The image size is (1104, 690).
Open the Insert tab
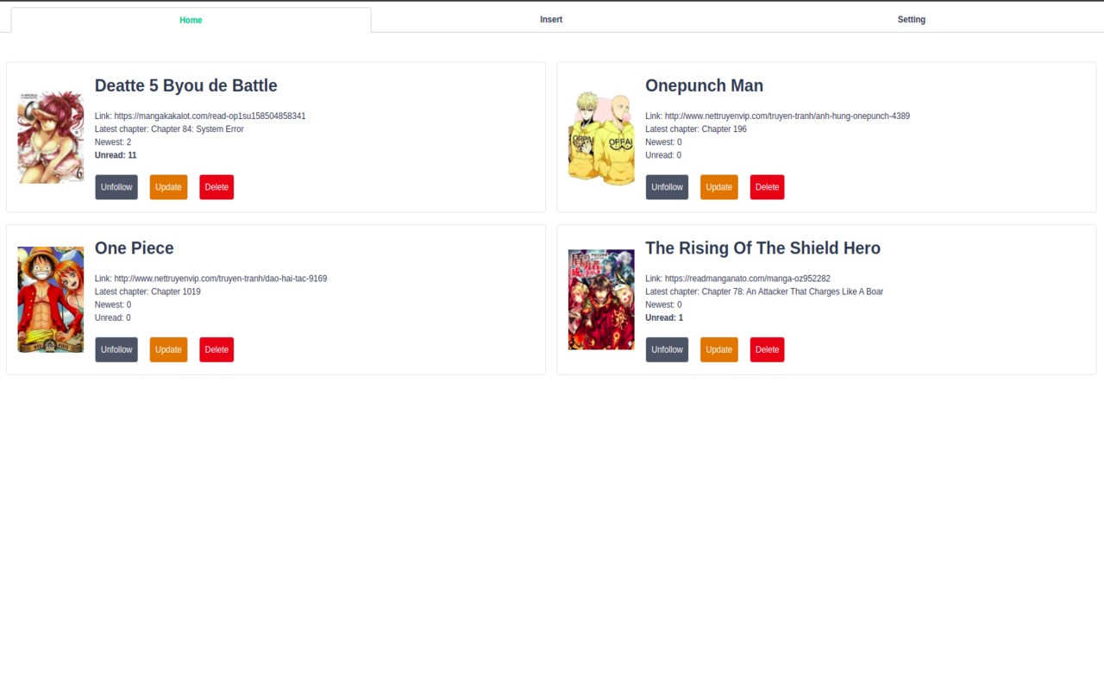pyautogui.click(x=551, y=20)
